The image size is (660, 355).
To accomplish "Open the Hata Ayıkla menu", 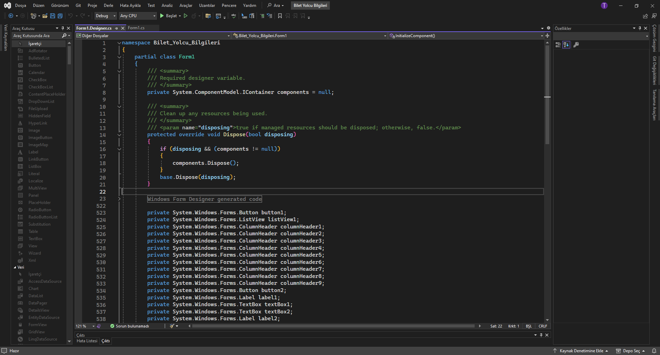I will 130,6.
